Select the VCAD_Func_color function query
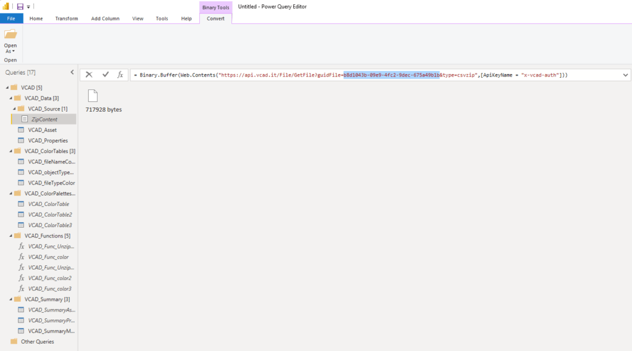This screenshot has width=632, height=351. click(x=48, y=257)
